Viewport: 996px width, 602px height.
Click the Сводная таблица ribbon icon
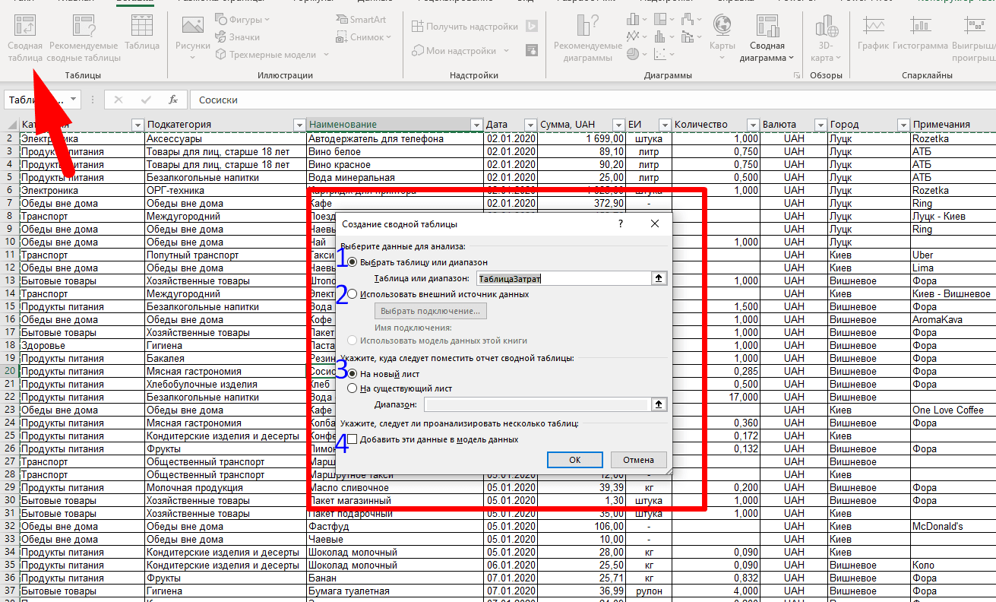coord(25,38)
